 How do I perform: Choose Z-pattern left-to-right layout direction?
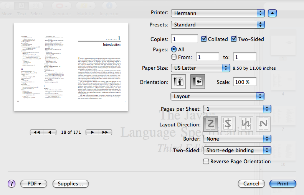(x=211, y=125)
